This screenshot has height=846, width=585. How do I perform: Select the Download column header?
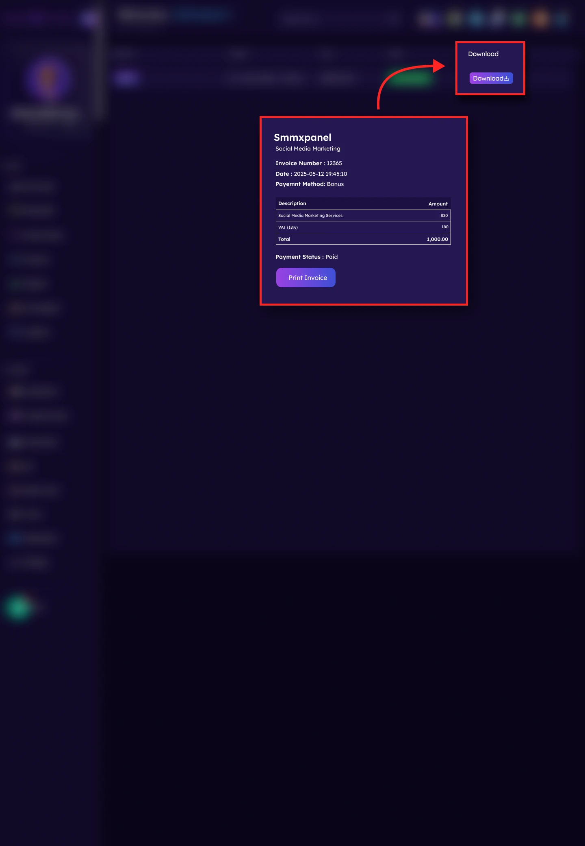pyautogui.click(x=483, y=54)
